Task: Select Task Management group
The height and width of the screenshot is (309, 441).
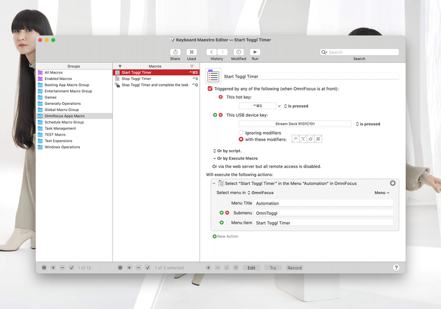Action: point(74,129)
